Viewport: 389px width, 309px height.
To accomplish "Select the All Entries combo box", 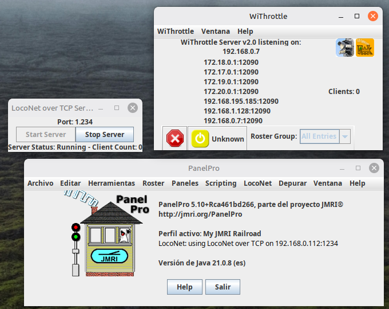I will pyautogui.click(x=325, y=136).
